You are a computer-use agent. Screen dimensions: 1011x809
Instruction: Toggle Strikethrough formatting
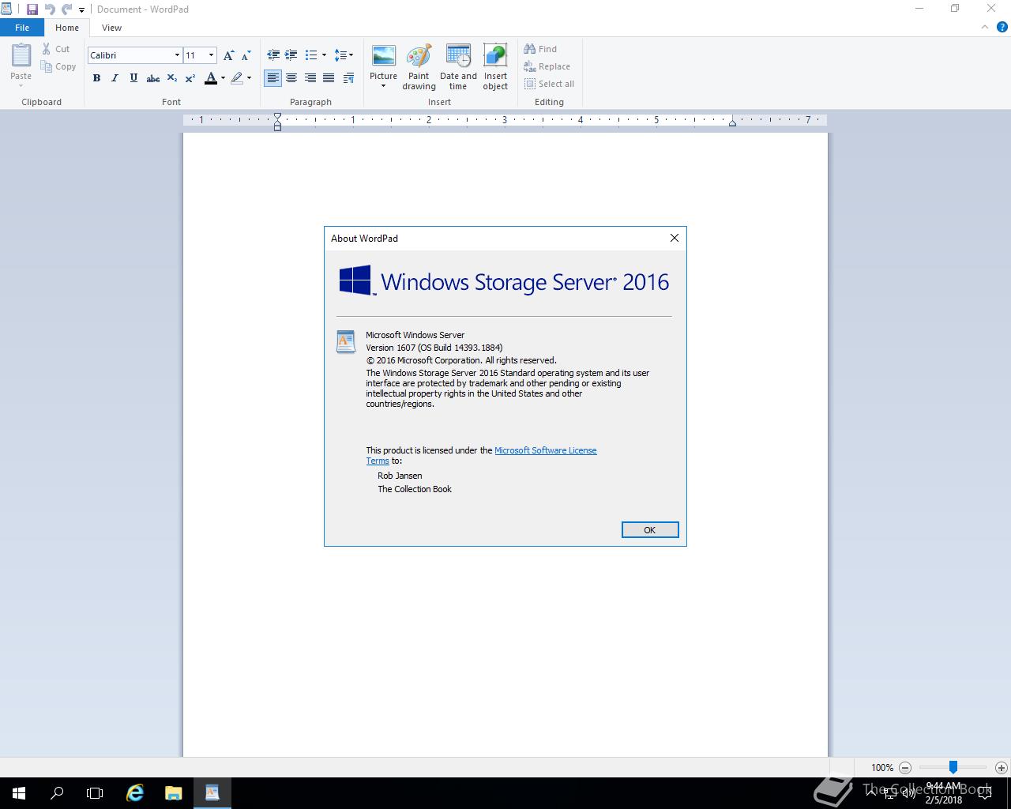click(x=152, y=78)
